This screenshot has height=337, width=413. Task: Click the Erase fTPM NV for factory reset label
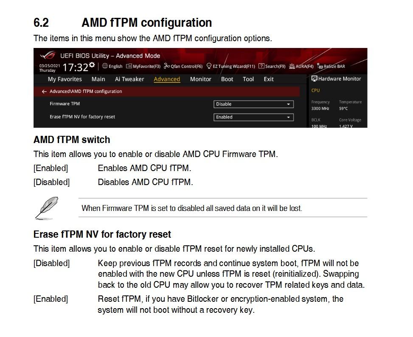point(82,117)
